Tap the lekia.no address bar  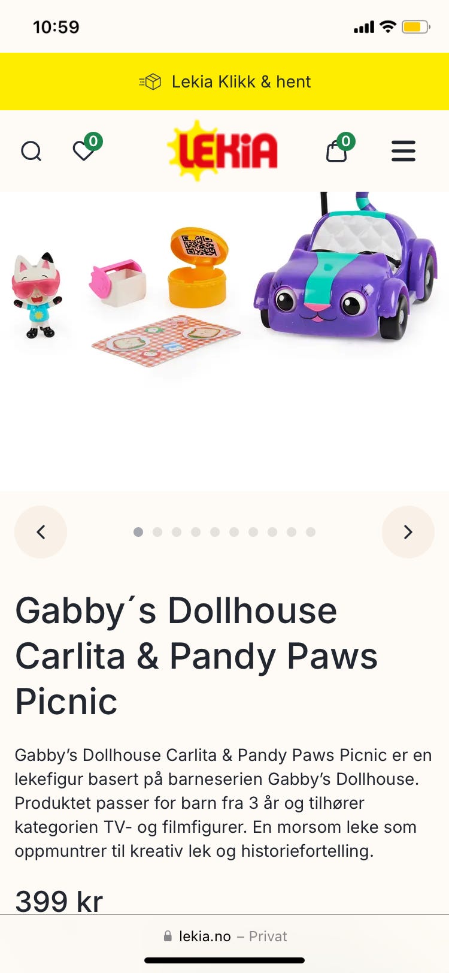(x=224, y=936)
